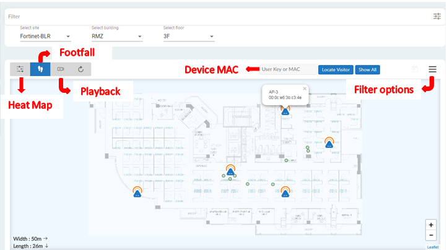
Task: Click the Length : 26m label
Action: pos(31,246)
